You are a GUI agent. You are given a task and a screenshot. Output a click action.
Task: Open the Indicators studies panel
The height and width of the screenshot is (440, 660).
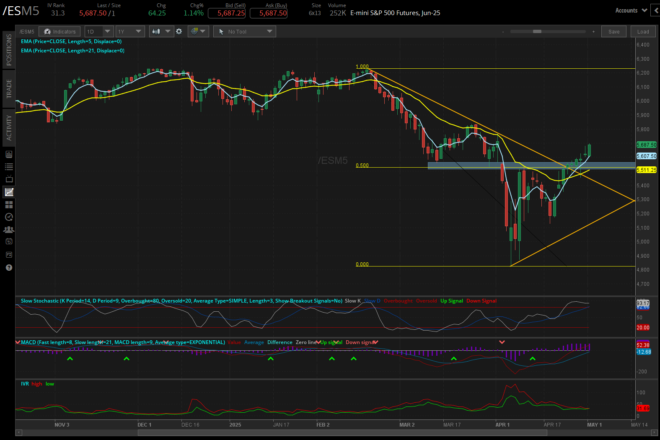[x=60, y=31]
